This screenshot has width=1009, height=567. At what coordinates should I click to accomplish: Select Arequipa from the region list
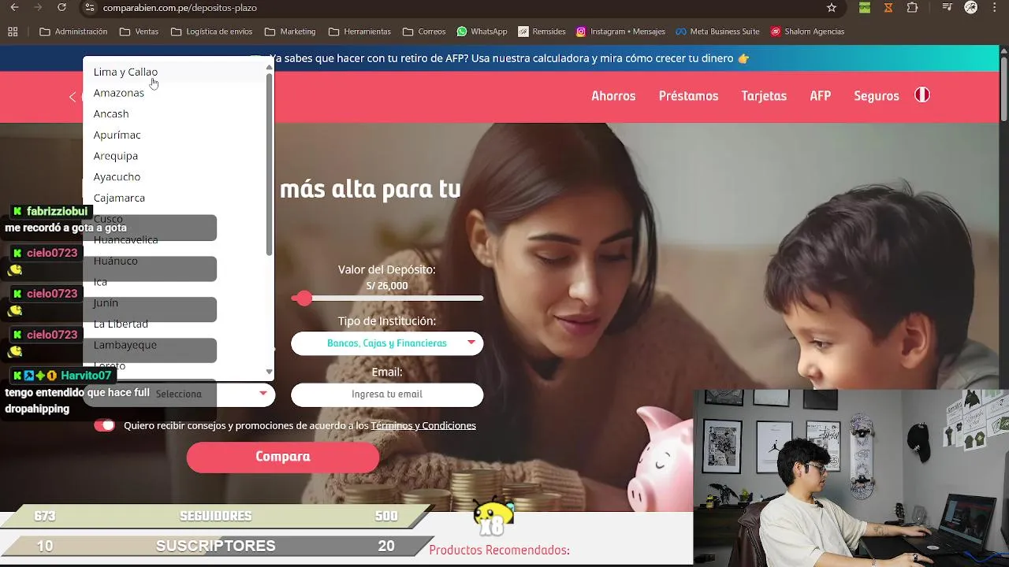[x=174, y=156]
